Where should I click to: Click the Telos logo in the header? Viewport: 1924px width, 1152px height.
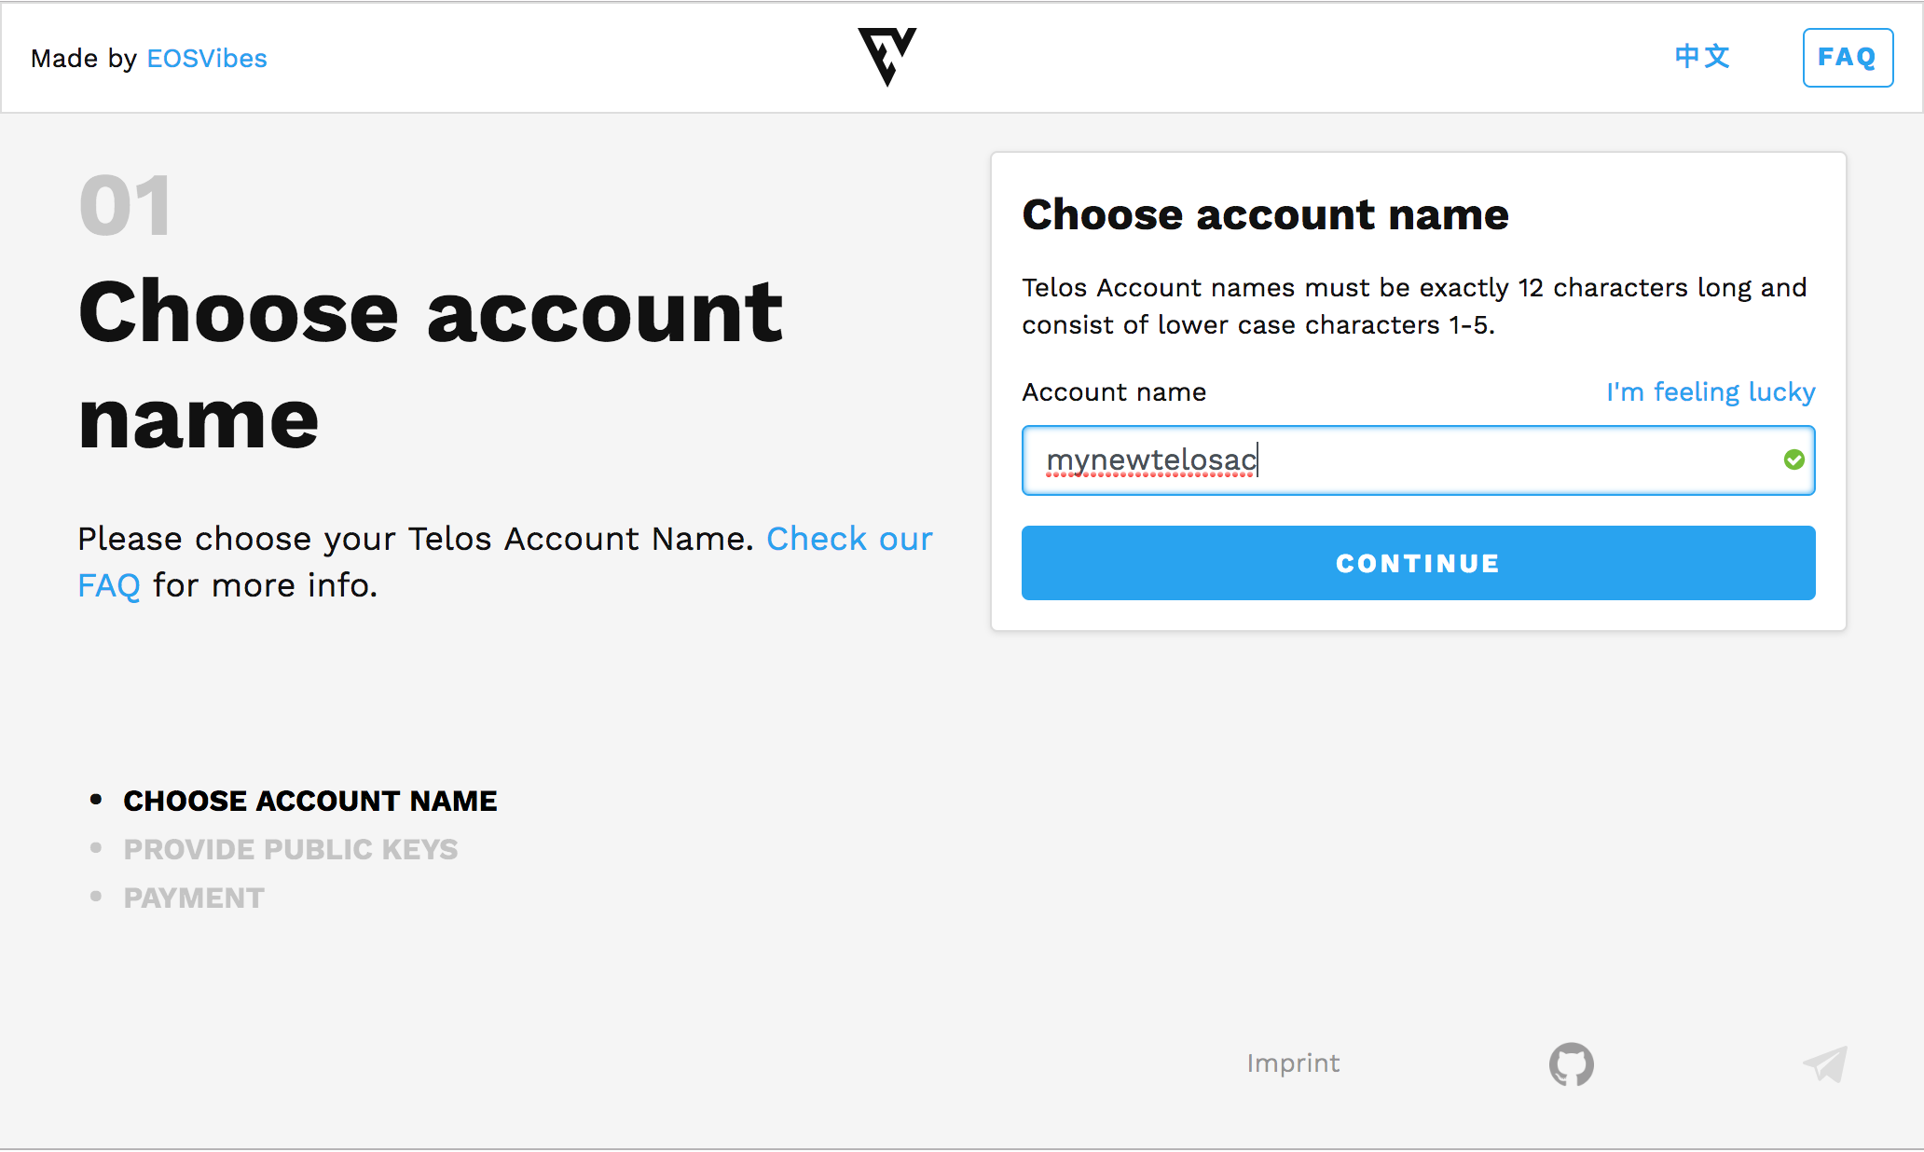tap(886, 57)
